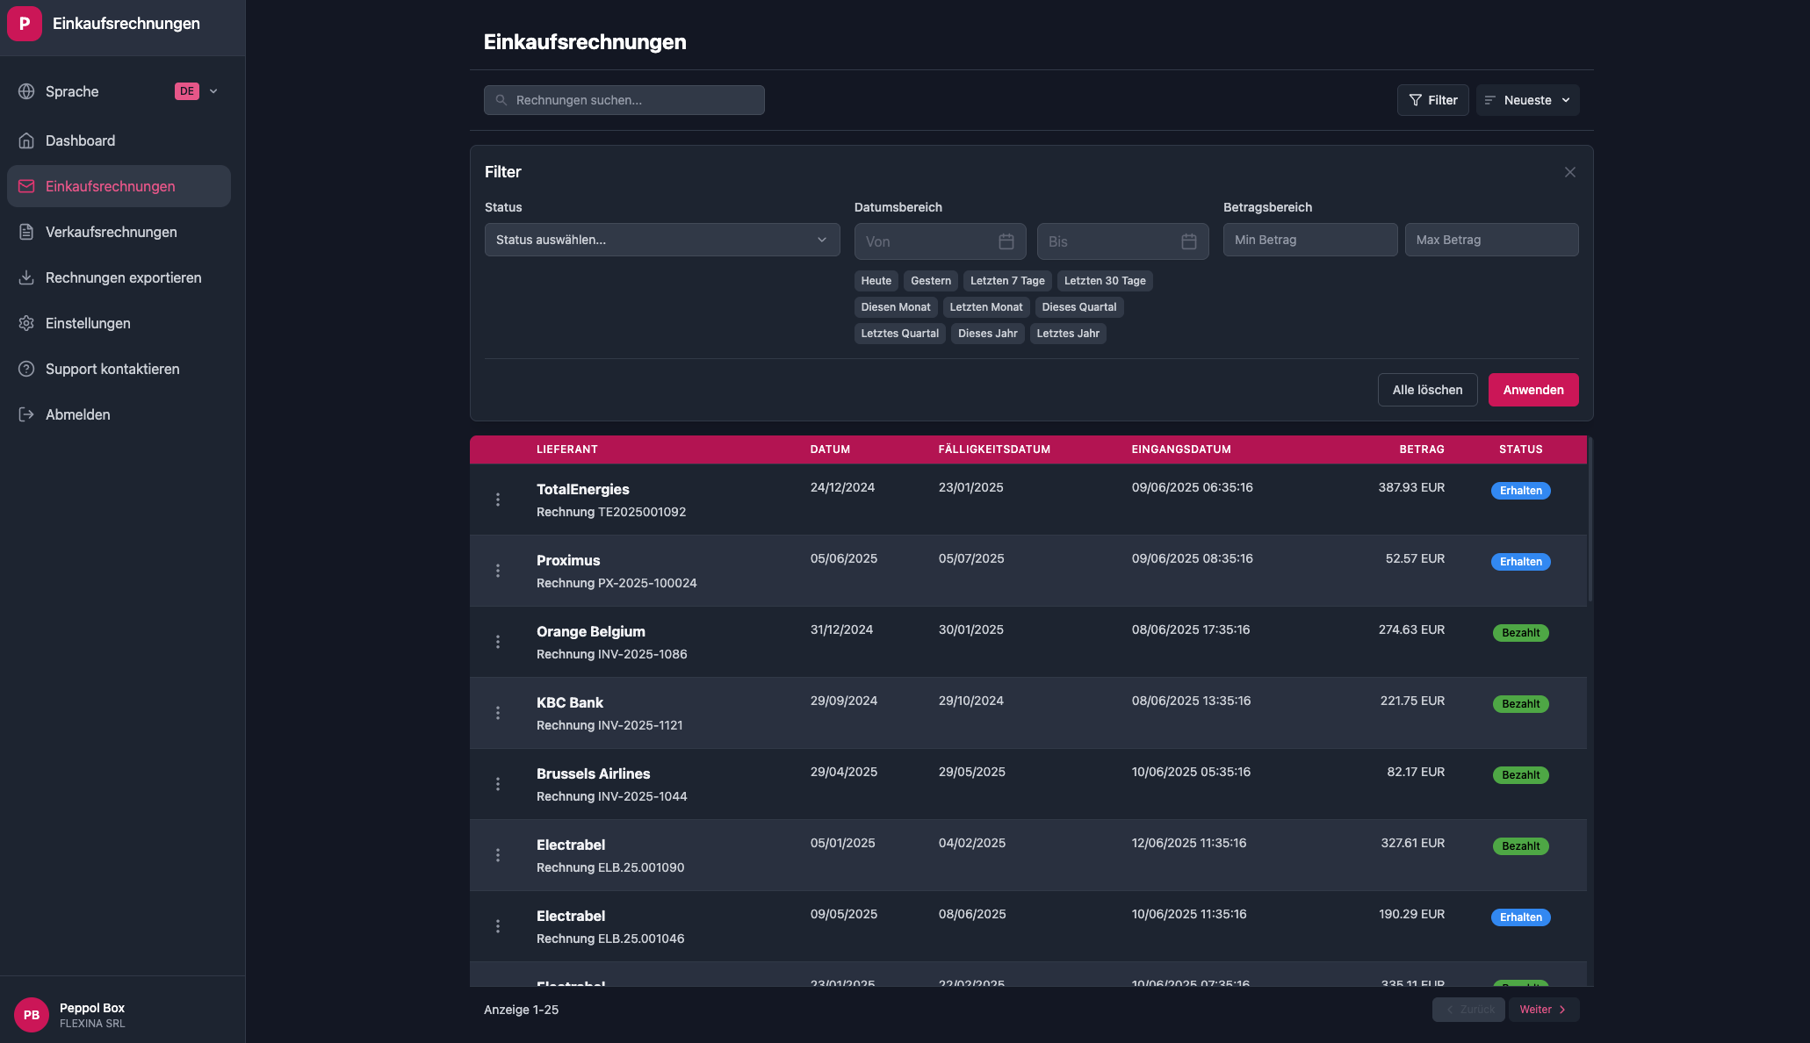The height and width of the screenshot is (1043, 1810).
Task: Focus the Rechnungen suchen search field
Action: pyautogui.click(x=624, y=100)
